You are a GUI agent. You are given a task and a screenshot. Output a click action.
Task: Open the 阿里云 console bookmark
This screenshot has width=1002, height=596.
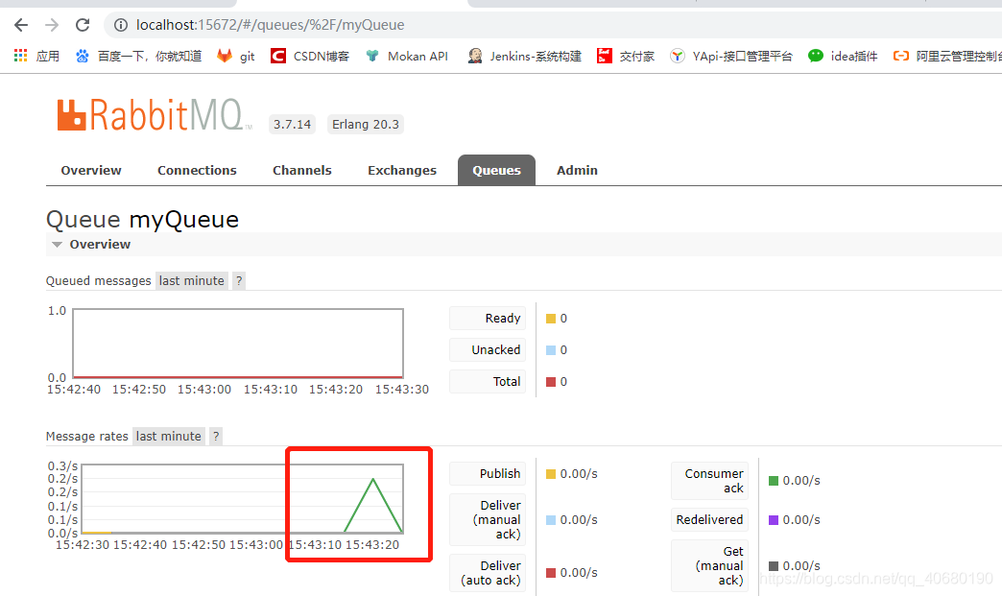pos(947,57)
